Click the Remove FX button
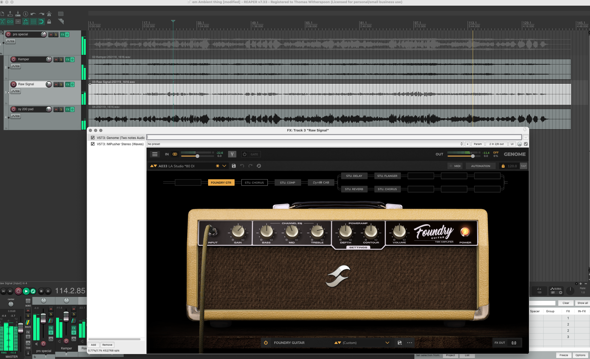This screenshot has height=359, width=590. tap(107, 345)
